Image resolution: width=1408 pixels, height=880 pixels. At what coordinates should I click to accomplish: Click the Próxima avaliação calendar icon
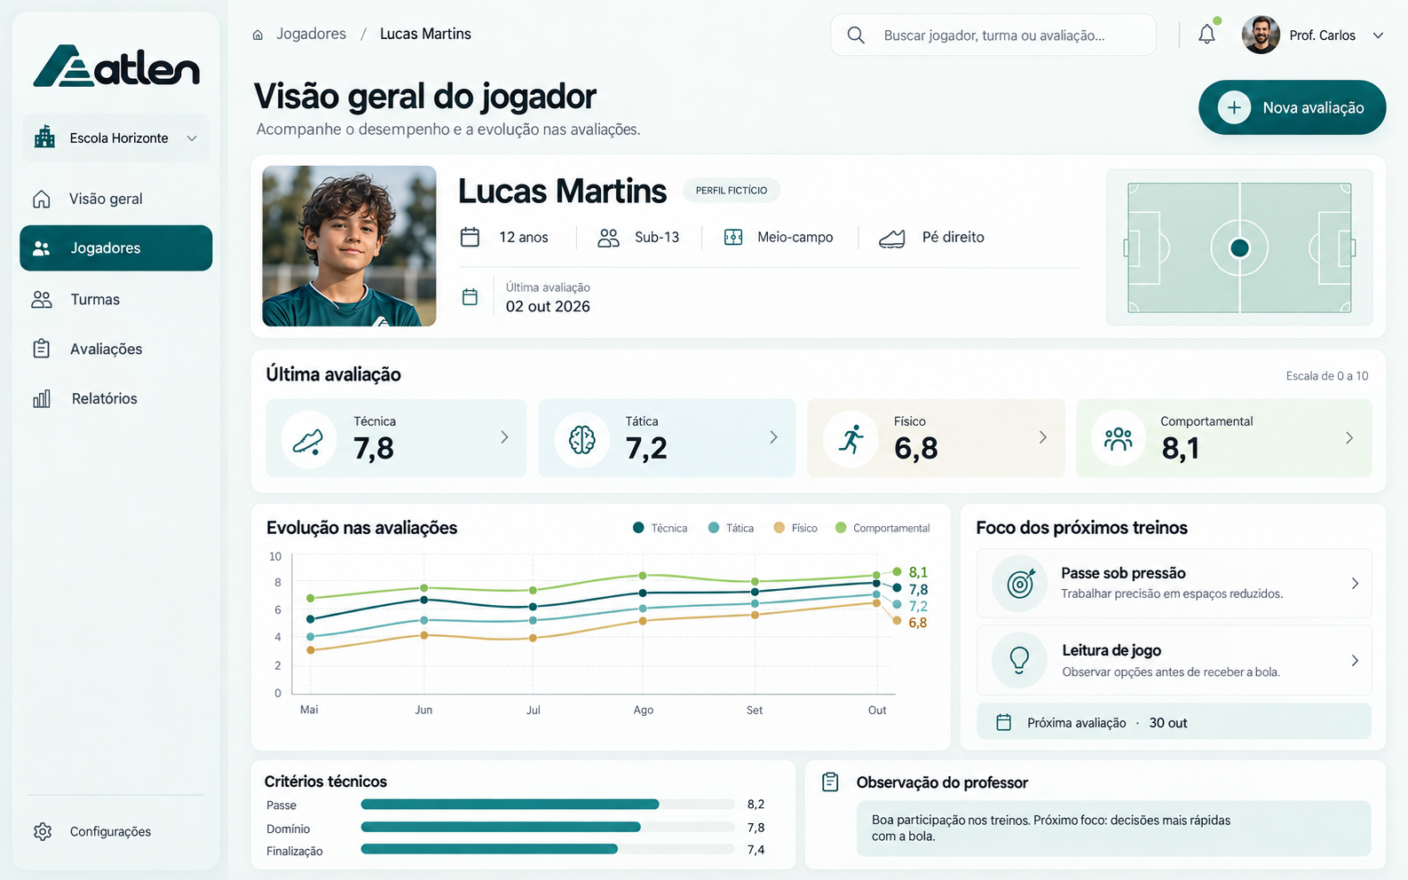point(1004,722)
